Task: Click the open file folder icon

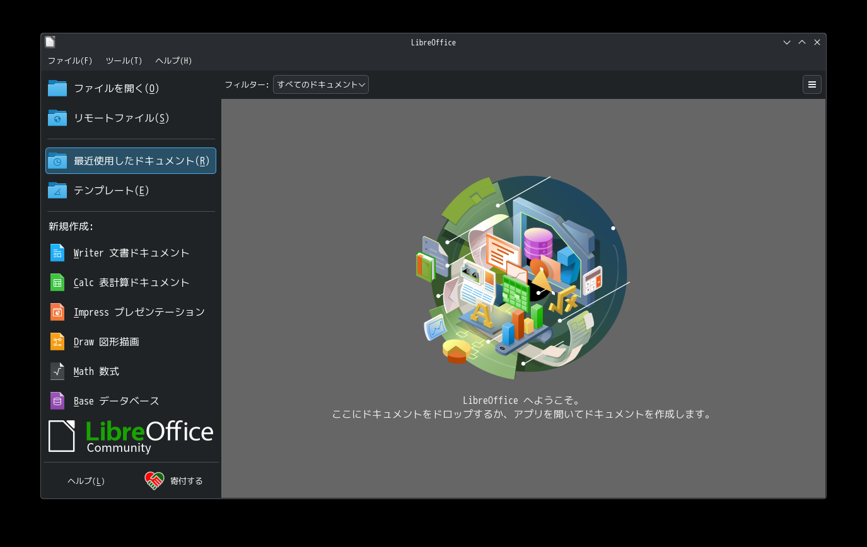Action: (x=57, y=88)
